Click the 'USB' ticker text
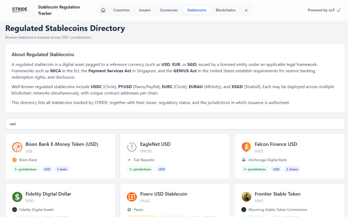The image size is (348, 217). point(29,151)
